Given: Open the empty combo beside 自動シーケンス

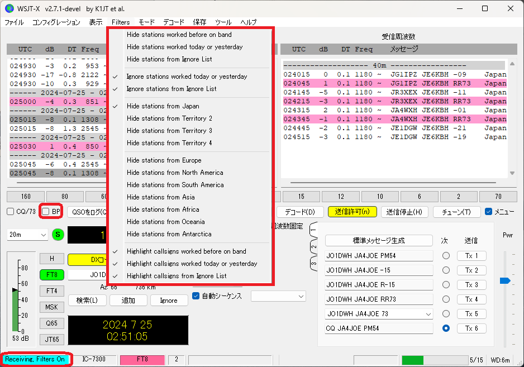Looking at the screenshot, I should coord(278,297).
